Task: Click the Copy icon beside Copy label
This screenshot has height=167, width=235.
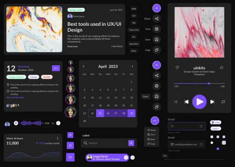Action: pyautogui.click(x=157, y=50)
